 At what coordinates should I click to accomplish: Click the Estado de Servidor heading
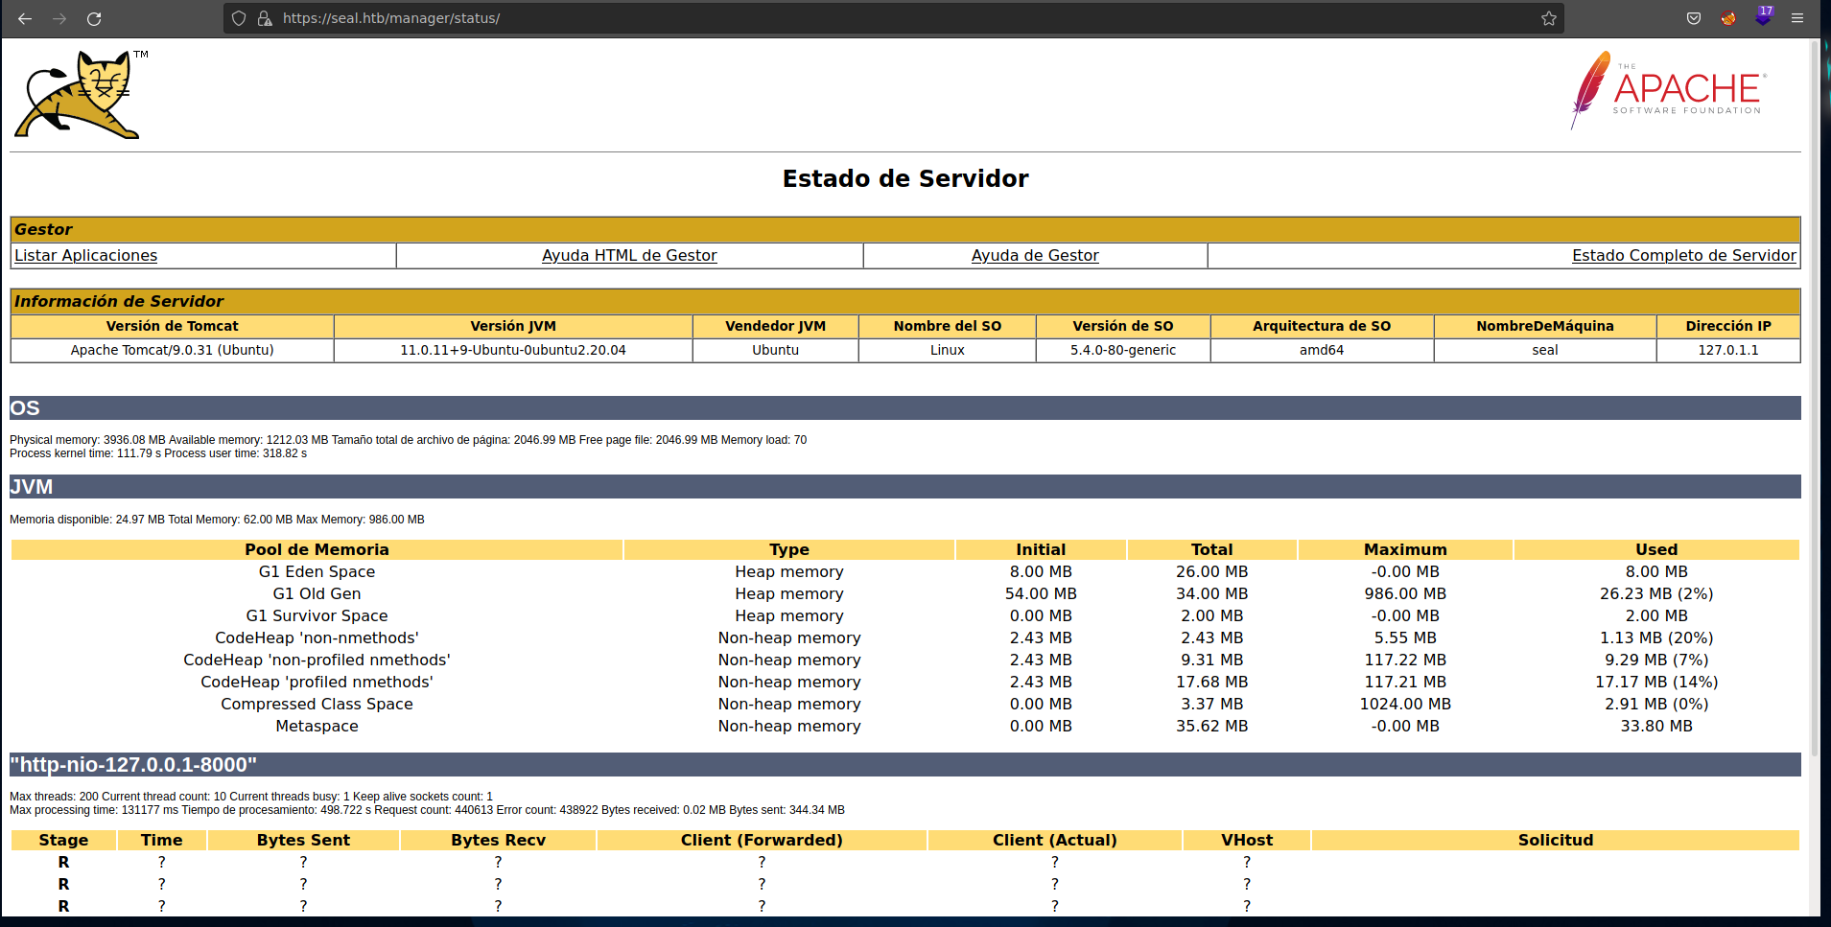point(905,178)
